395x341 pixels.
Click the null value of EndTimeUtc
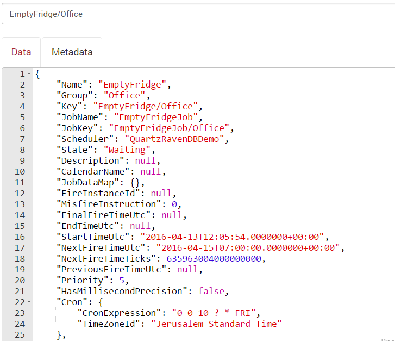pyautogui.click(x=140, y=226)
